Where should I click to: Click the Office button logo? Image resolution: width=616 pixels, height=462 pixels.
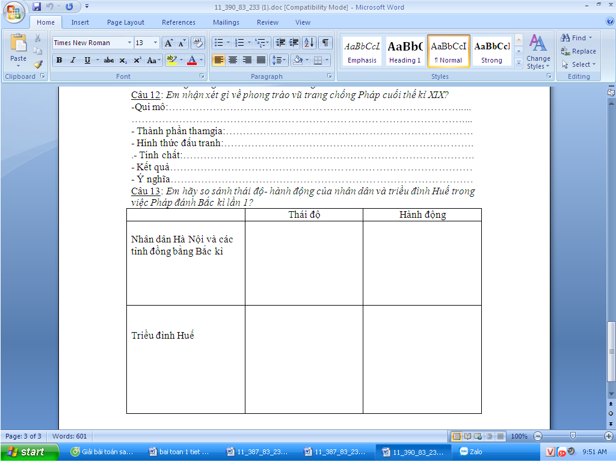tap(14, 12)
